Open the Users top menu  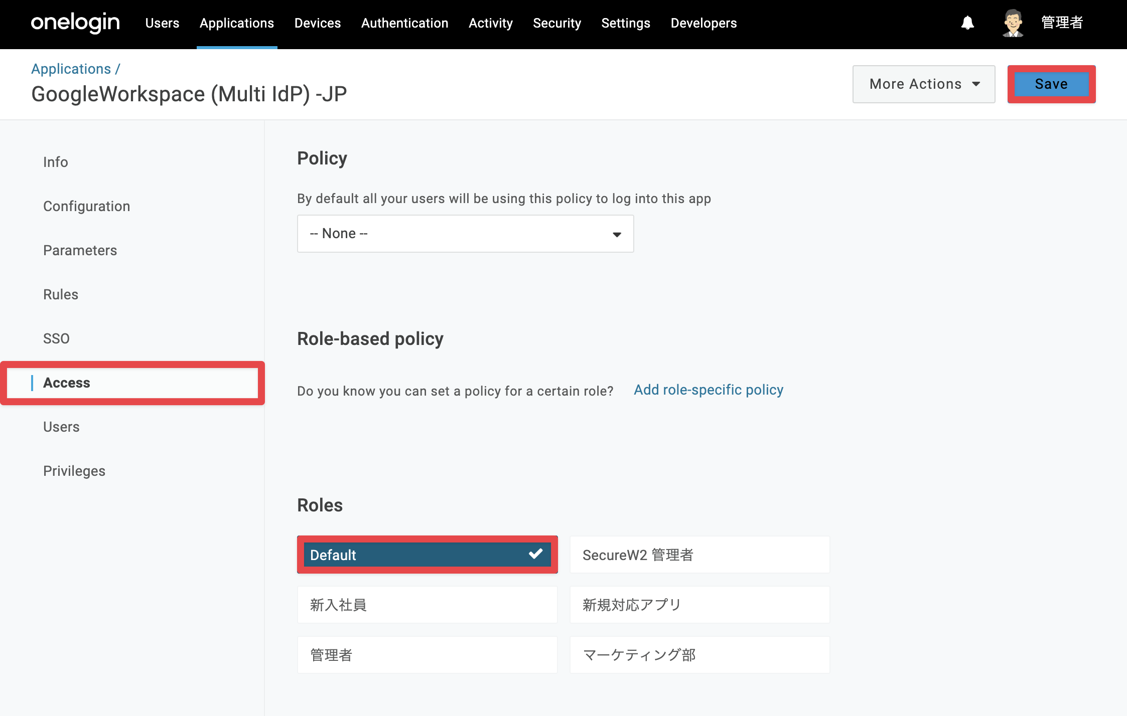coord(162,23)
